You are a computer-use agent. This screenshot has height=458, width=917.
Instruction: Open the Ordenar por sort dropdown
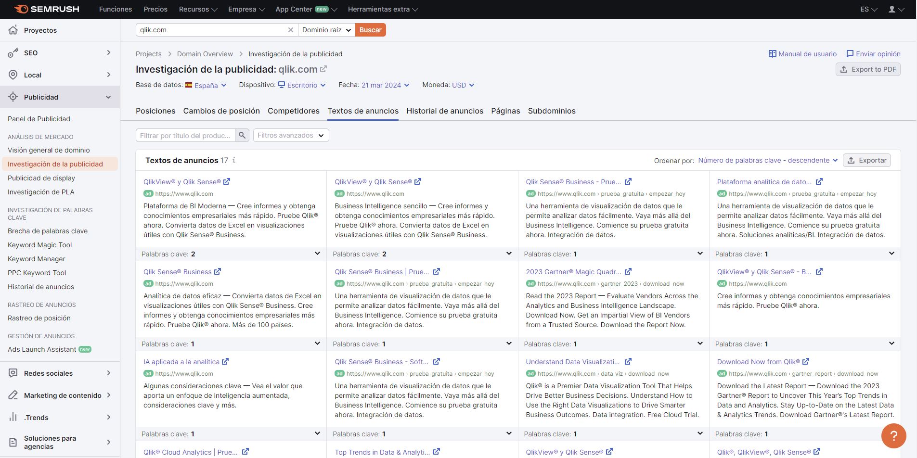[768, 160]
